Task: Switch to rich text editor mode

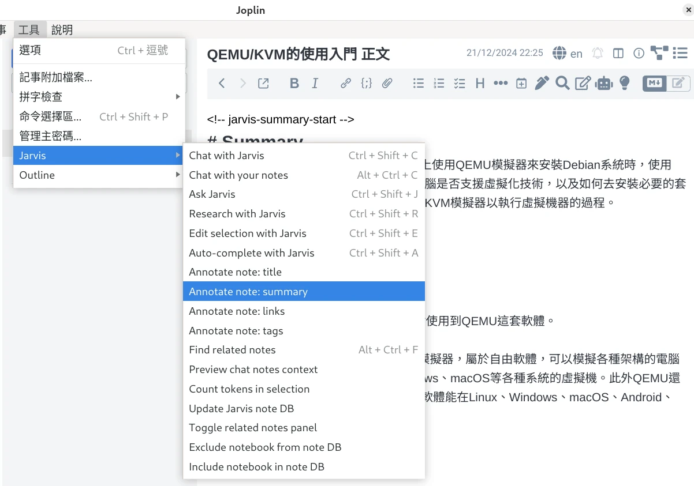Action: [680, 84]
